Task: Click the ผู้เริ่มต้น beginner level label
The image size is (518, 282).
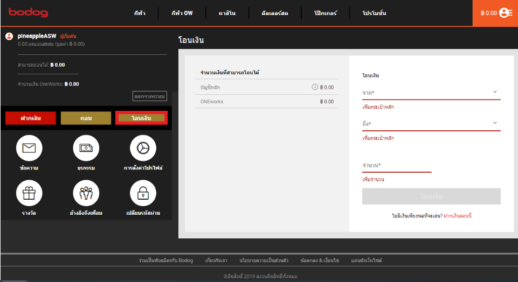Action: click(x=68, y=36)
